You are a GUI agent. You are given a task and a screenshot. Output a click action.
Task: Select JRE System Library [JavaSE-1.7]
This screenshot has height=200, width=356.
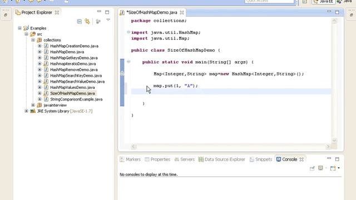coord(65,111)
